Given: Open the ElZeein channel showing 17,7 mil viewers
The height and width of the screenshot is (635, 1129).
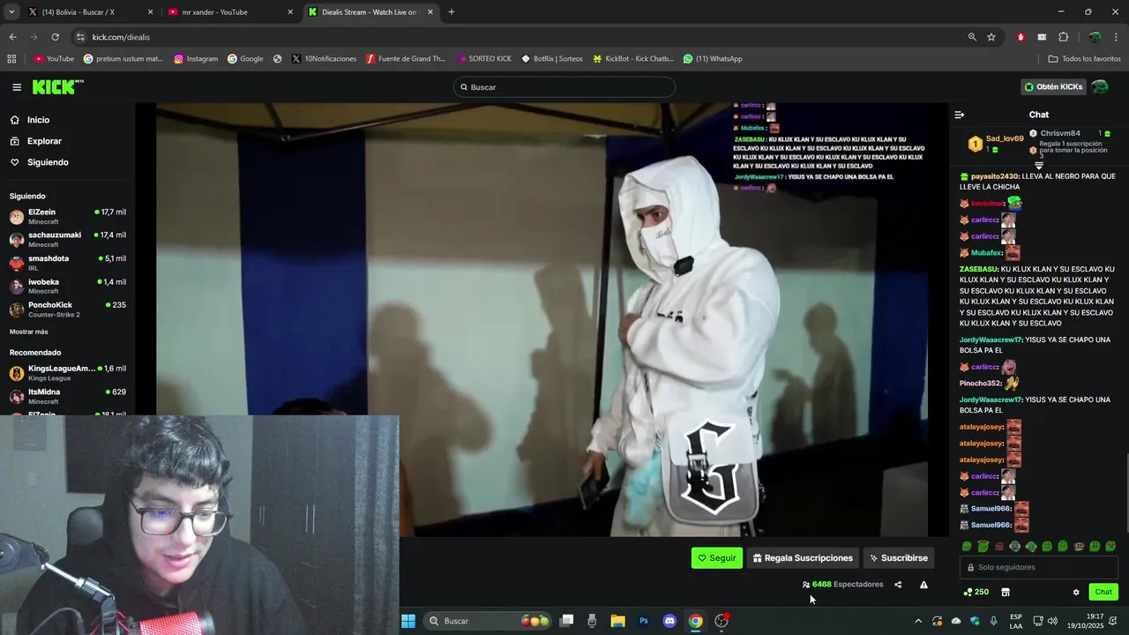Looking at the screenshot, I should pos(67,216).
